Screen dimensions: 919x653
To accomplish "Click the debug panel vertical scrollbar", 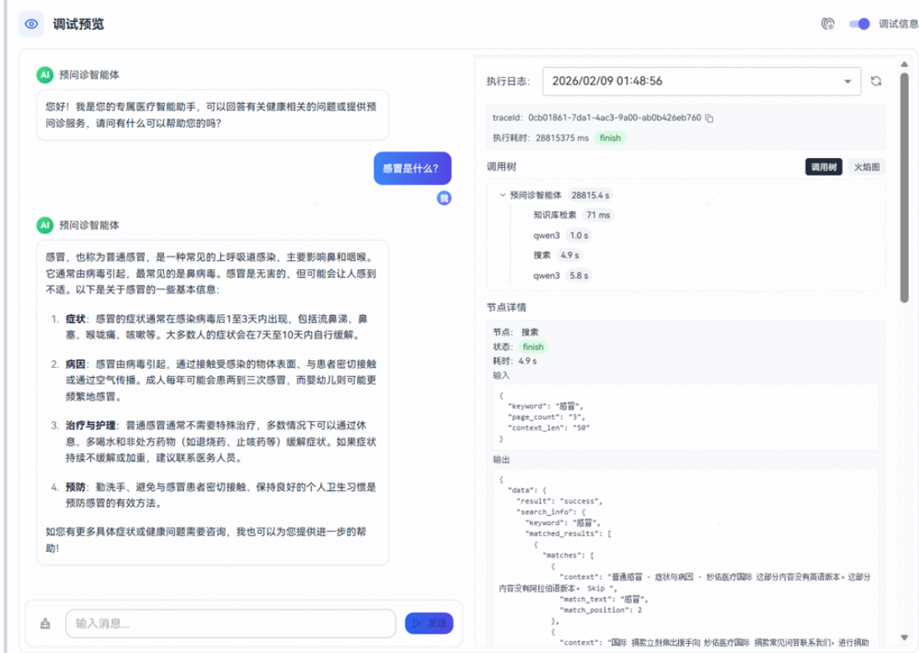I will pos(904,188).
